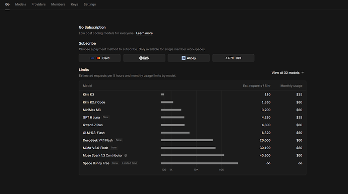Click the New badge beside MiMo-V2.6-Flash
Screen dimensions: 348x194
[x=114, y=148]
